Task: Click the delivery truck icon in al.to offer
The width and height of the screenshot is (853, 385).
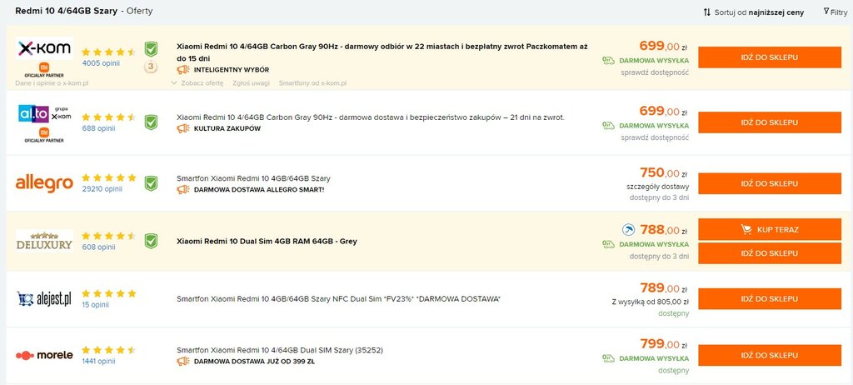Action: [609, 126]
